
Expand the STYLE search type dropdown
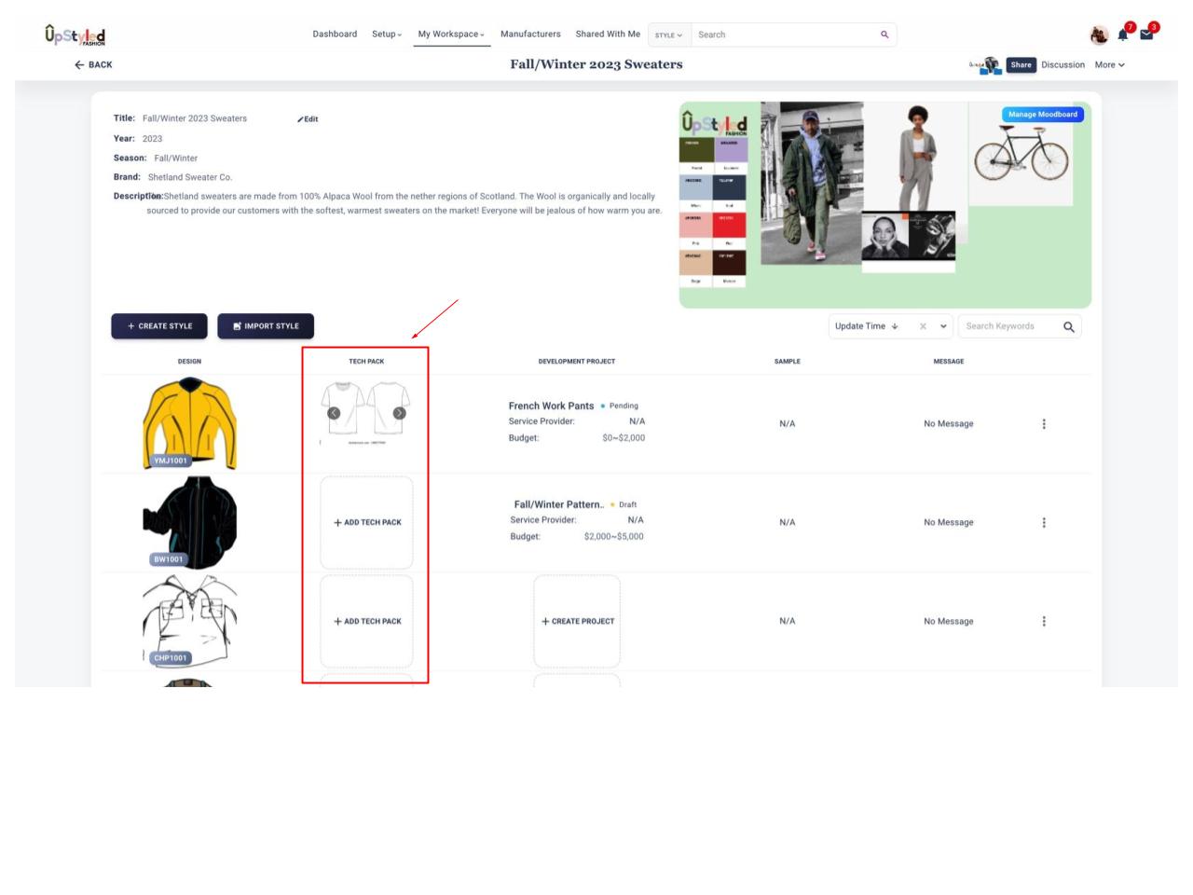[668, 35]
